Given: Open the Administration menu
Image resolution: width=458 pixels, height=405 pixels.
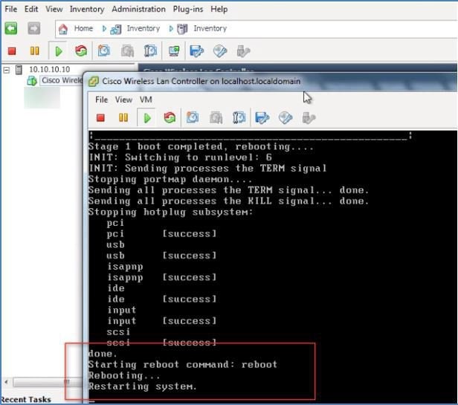Looking at the screenshot, I should coord(138,10).
